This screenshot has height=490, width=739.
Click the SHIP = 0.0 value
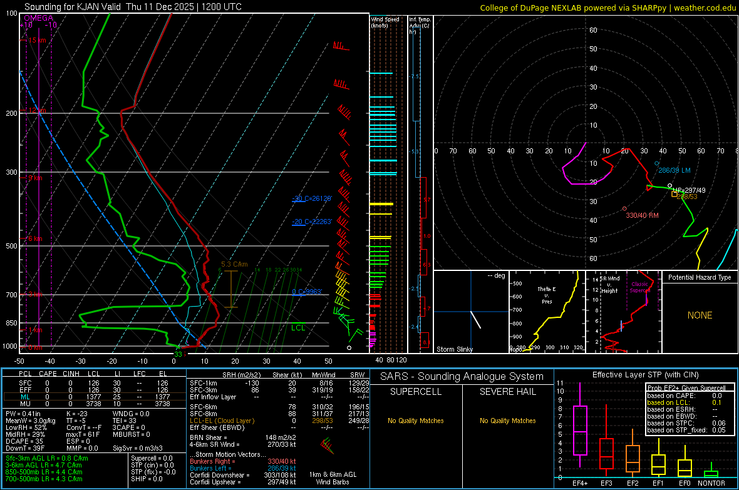tap(147, 479)
